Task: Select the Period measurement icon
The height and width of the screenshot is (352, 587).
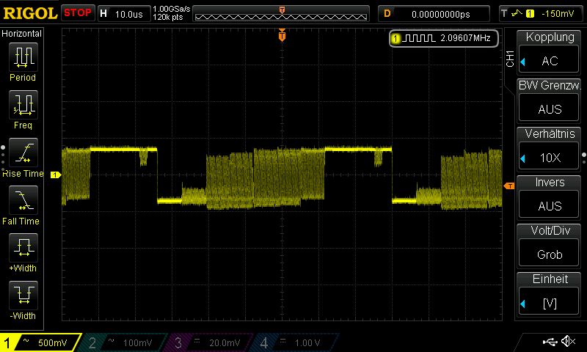Action: [x=23, y=57]
